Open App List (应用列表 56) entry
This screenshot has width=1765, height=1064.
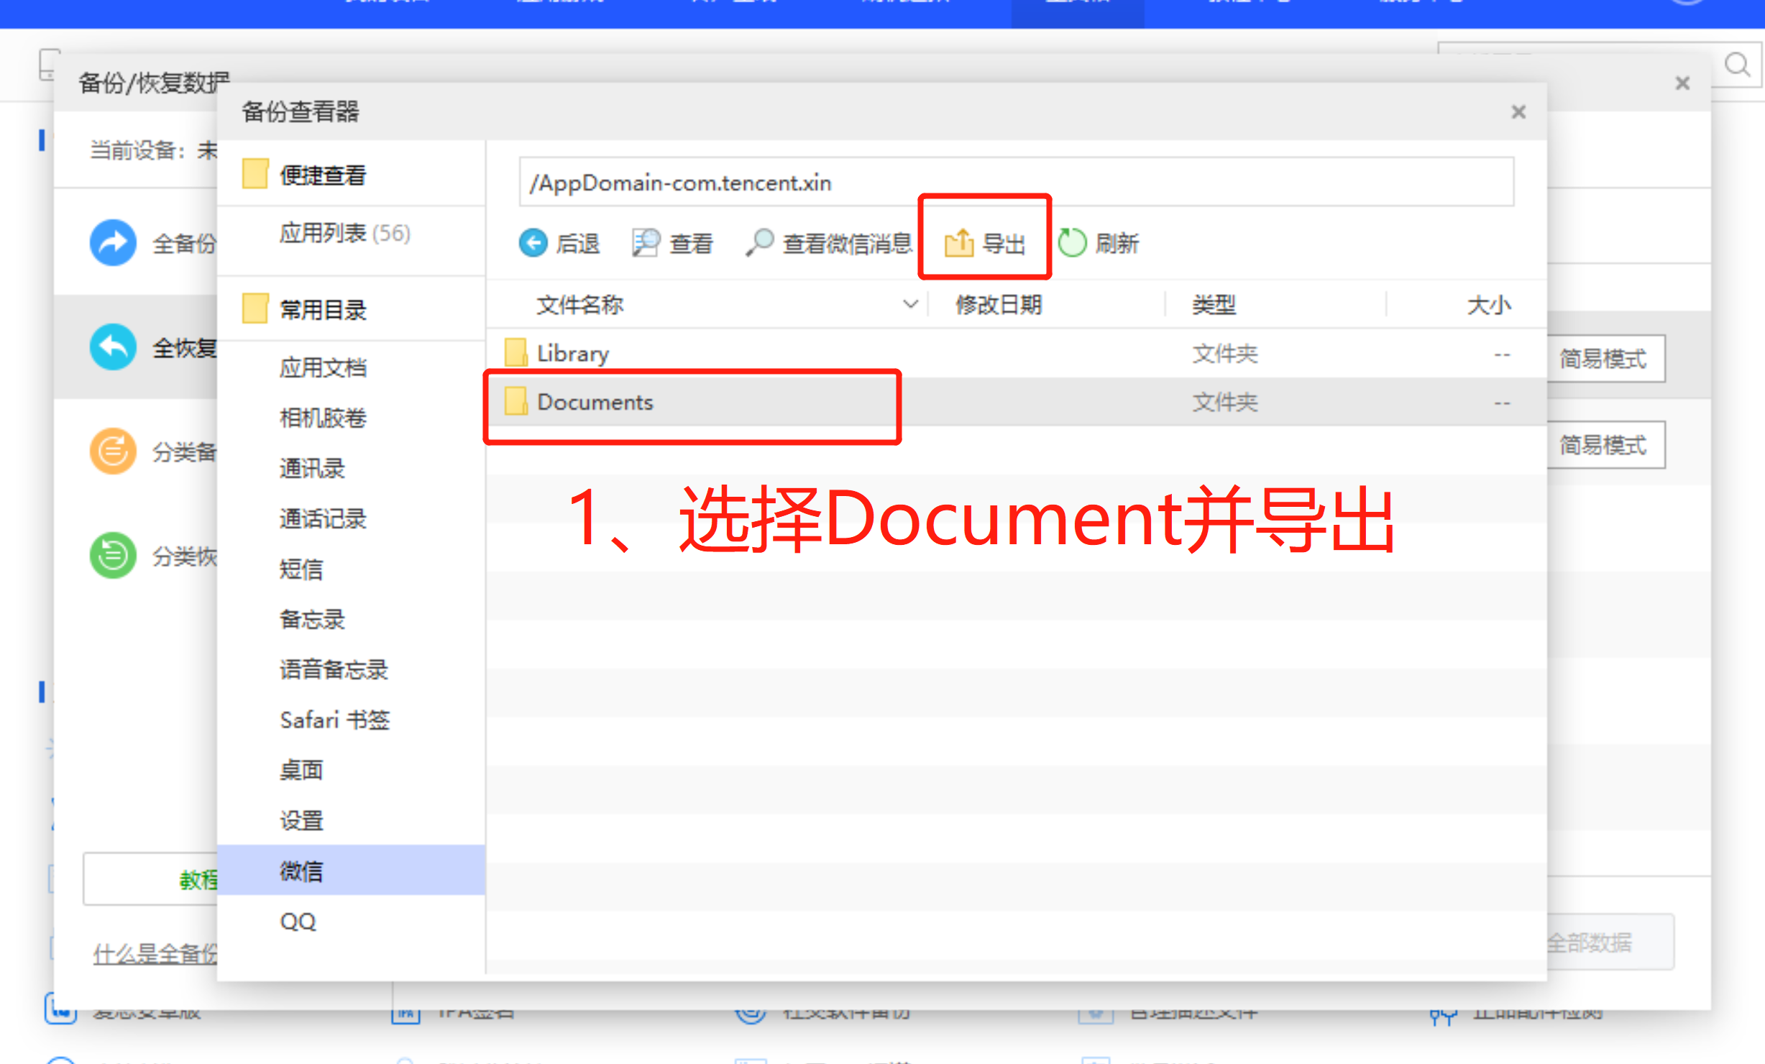click(344, 234)
